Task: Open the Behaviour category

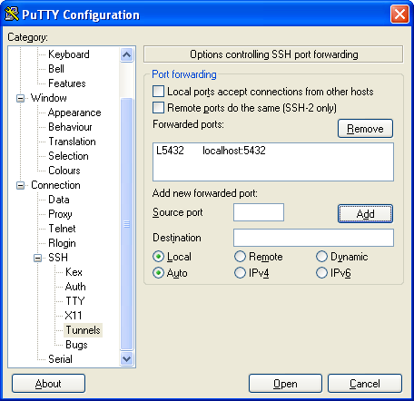Action: click(x=70, y=127)
